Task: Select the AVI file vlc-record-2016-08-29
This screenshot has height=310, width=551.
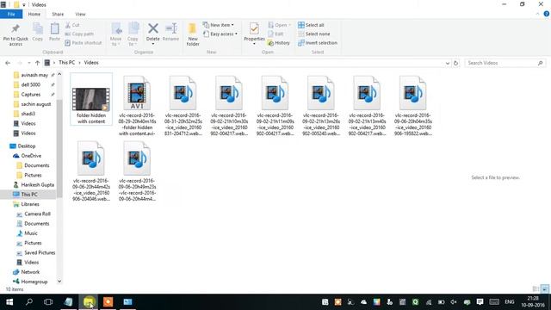Action: [x=137, y=105]
